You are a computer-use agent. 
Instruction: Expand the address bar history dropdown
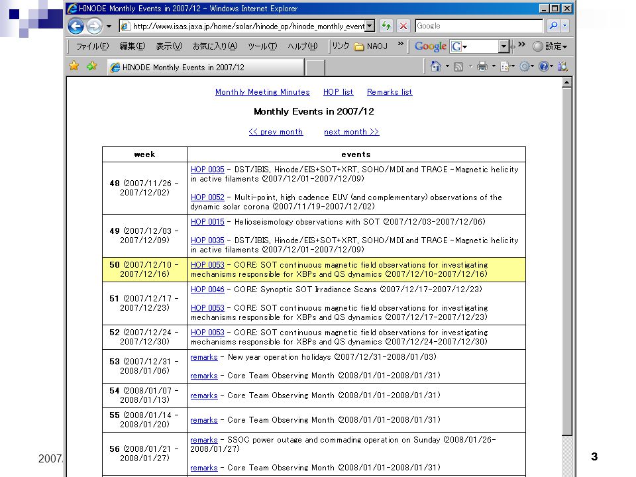[370, 26]
